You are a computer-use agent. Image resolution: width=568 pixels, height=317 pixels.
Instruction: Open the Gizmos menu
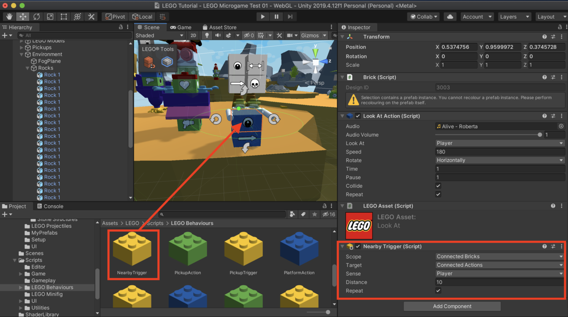coord(313,36)
